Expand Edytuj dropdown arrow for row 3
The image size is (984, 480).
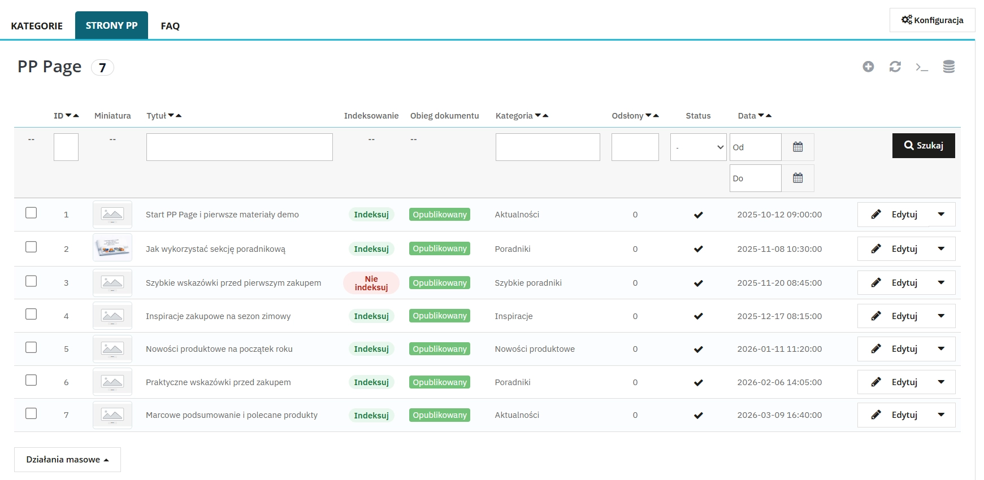tap(941, 283)
